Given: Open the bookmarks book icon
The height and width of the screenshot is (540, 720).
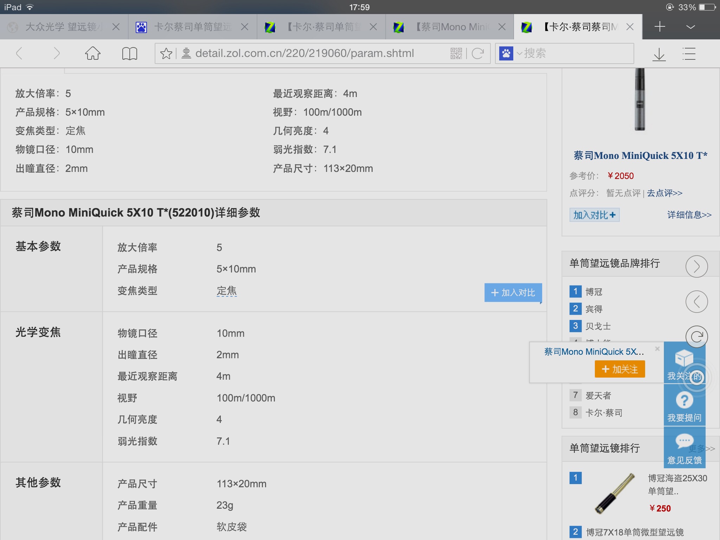Looking at the screenshot, I should [129, 54].
